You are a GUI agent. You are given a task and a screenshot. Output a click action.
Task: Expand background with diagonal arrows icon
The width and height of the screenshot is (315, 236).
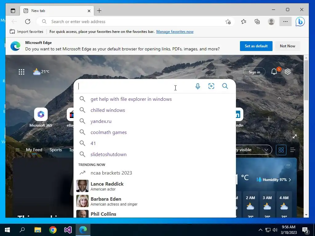295,136
